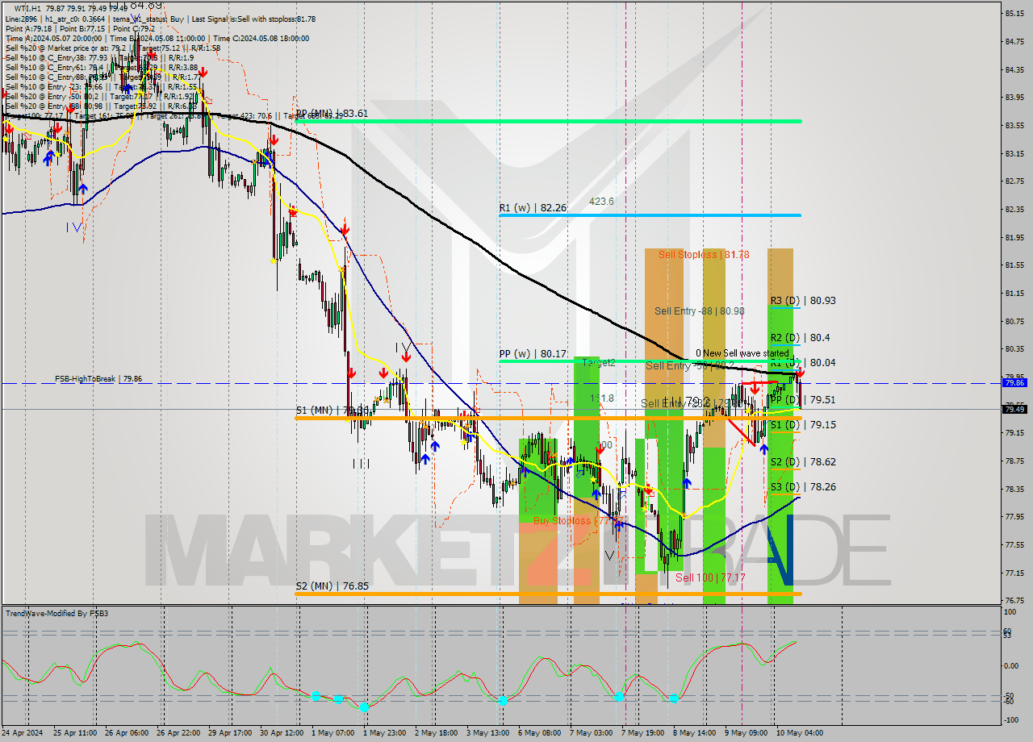Click the 'PP (D) | 79.51' label
The image size is (1033, 742).
click(803, 399)
